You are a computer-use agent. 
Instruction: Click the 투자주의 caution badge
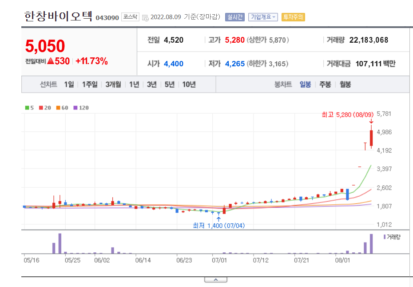pyautogui.click(x=293, y=17)
